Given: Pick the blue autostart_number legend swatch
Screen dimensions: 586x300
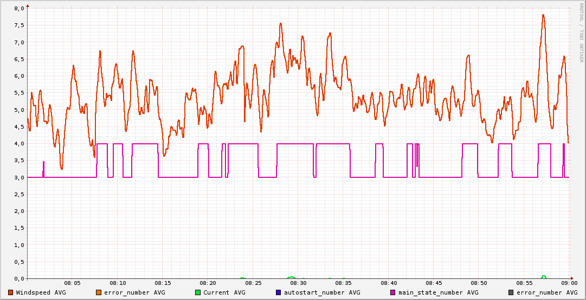Looking at the screenshot, I should pos(279,292).
